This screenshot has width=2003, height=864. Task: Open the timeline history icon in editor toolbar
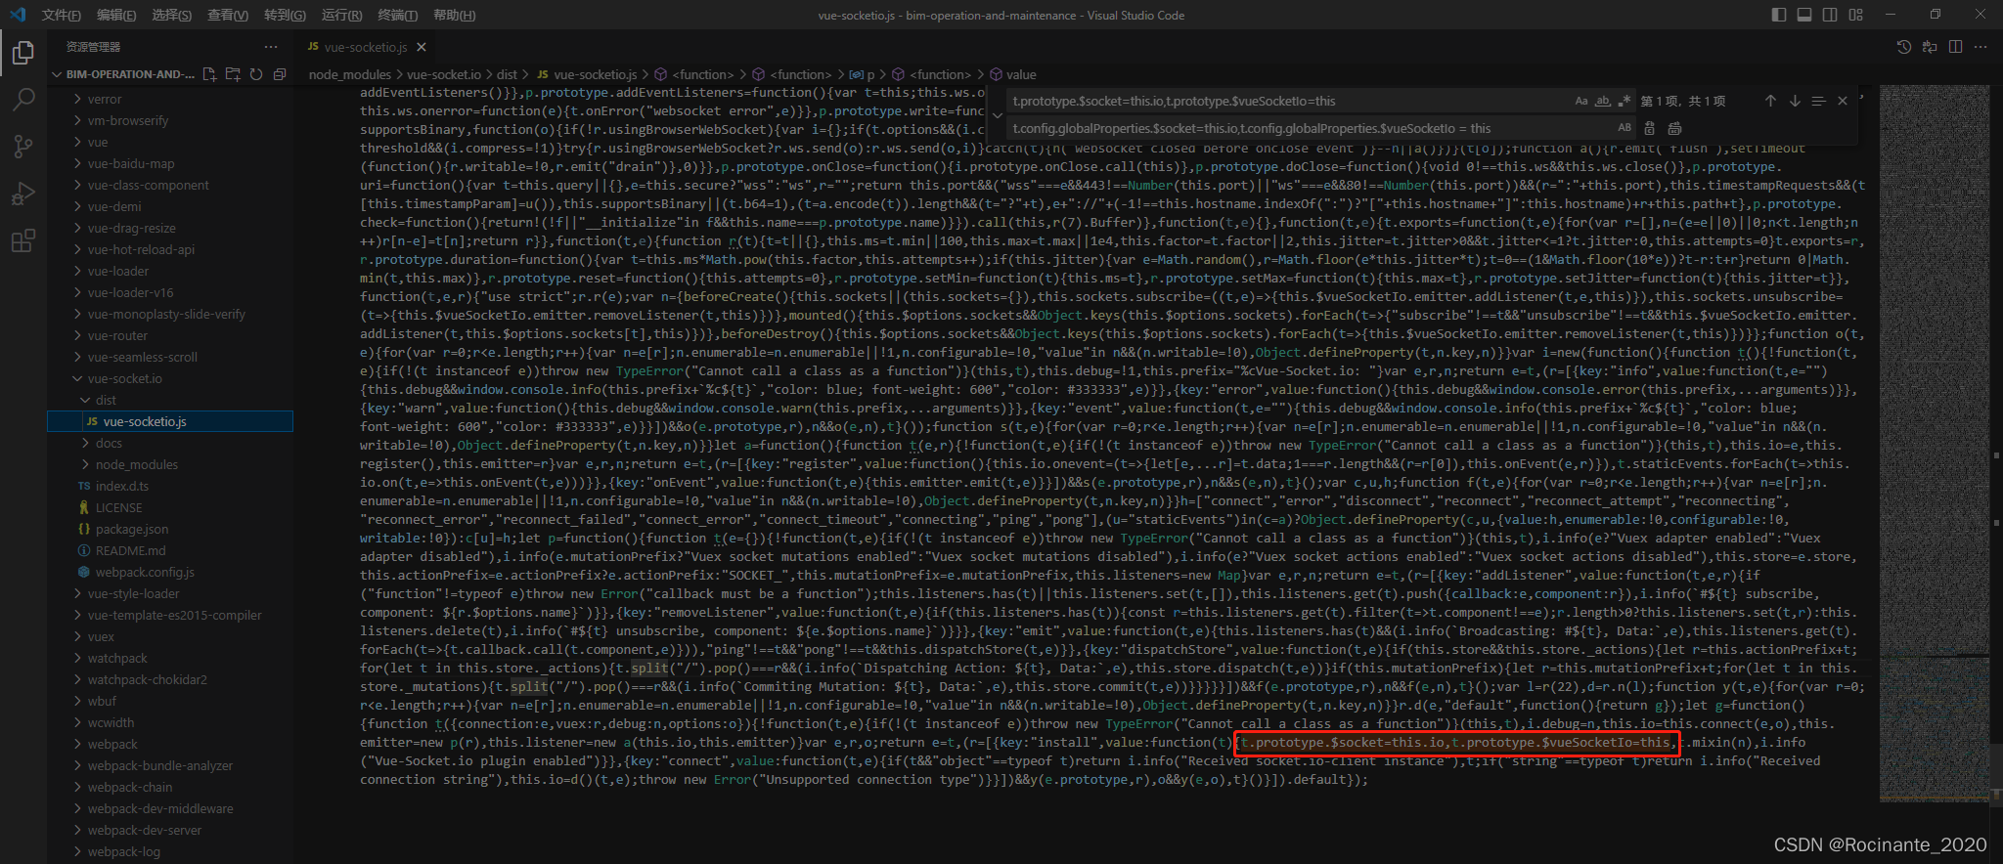point(1903,47)
